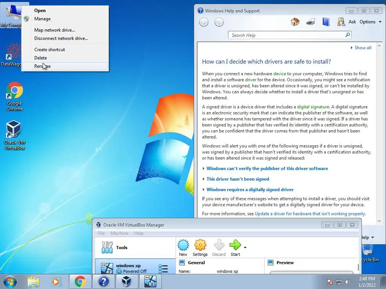Click the help content scrollbar down arrow
The height and width of the screenshot is (289, 386).
pos(379,221)
